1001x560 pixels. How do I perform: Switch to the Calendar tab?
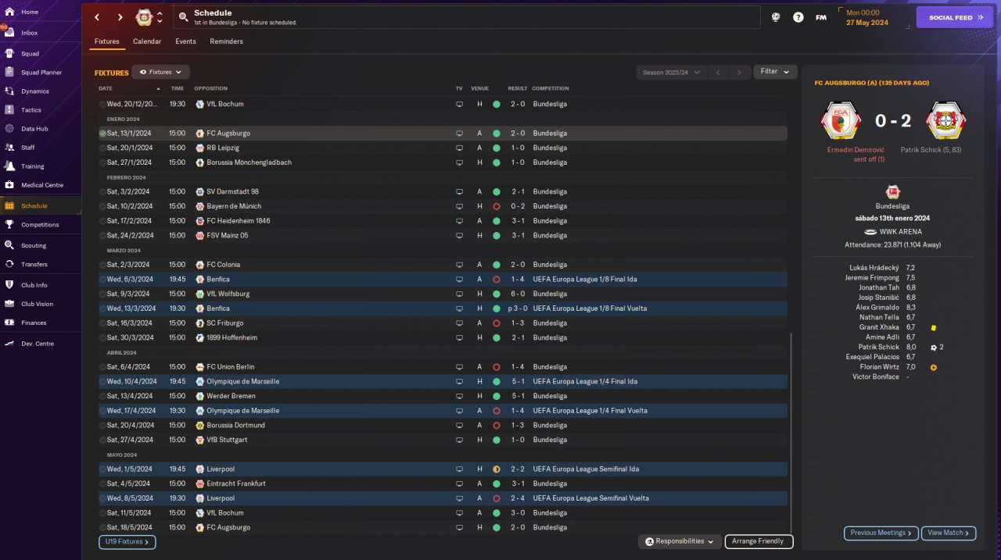point(147,41)
